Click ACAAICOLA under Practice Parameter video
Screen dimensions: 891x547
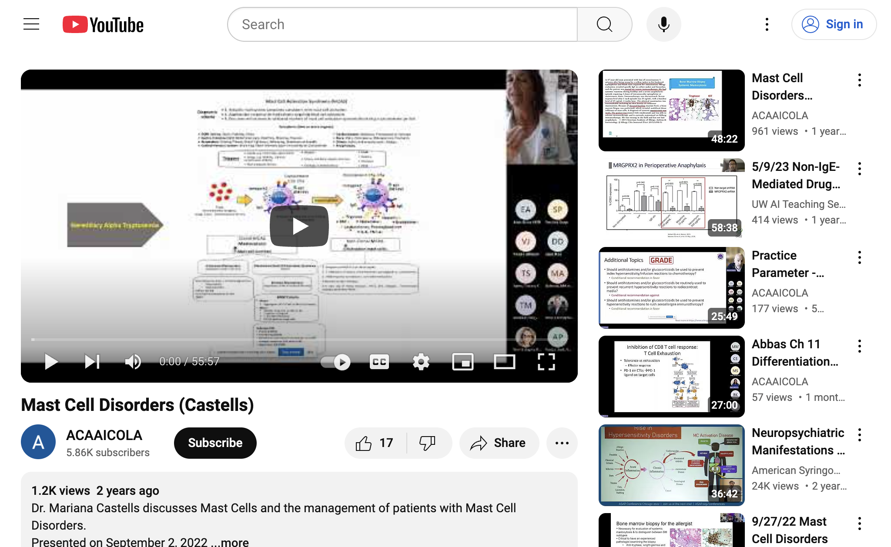pos(780,293)
